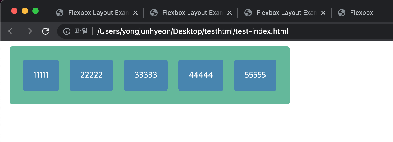Click the 11111 box
Screen dimensions: 393x142
(x=41, y=75)
